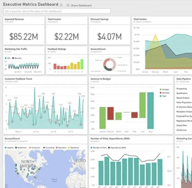192x188 pixels.
Task: Select the Increase legend item in Variance chart
Action: [164, 89]
